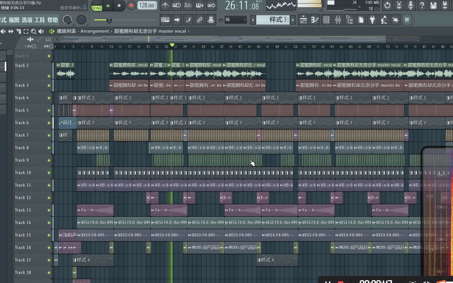Save the project with floppy icon

pos(433,5)
